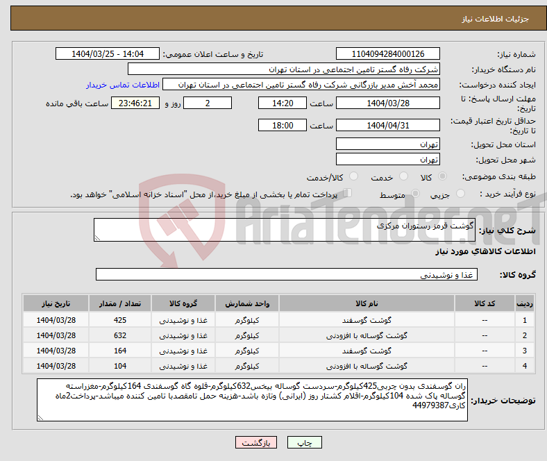The width and height of the screenshot is (547, 461).
Task: Click the توضیحات خریدار notes text area
Action: coord(252,400)
